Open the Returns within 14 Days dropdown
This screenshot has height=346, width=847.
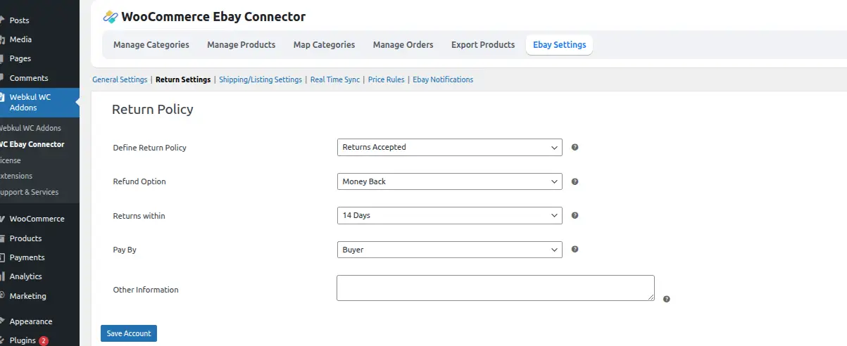(x=449, y=215)
